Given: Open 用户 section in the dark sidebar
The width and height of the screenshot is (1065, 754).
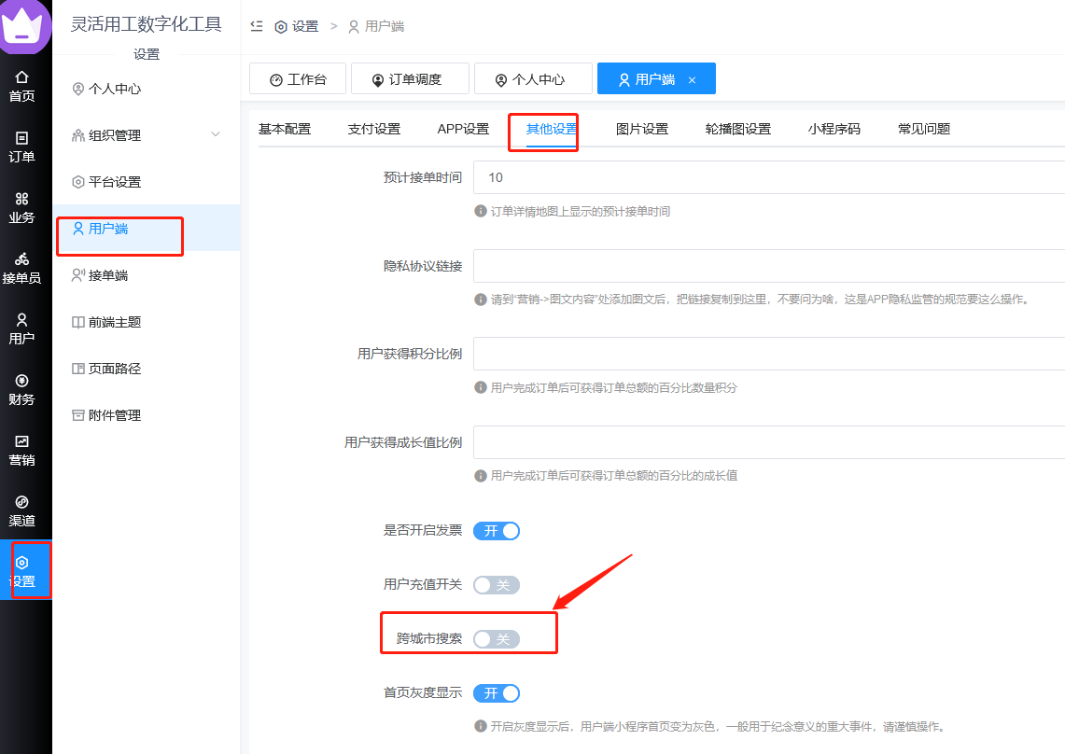Looking at the screenshot, I should click(x=21, y=328).
